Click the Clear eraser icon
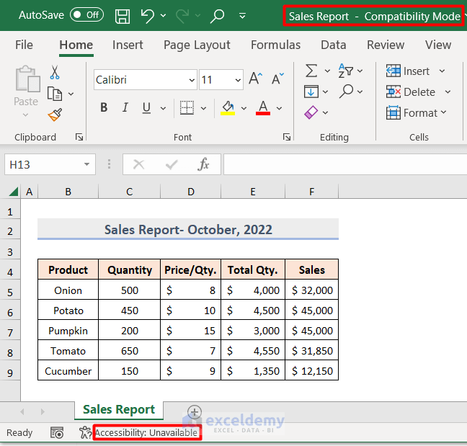 (x=311, y=112)
